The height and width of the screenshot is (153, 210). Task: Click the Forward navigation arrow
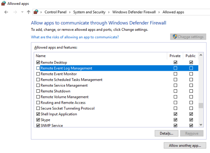(x=15, y=12)
